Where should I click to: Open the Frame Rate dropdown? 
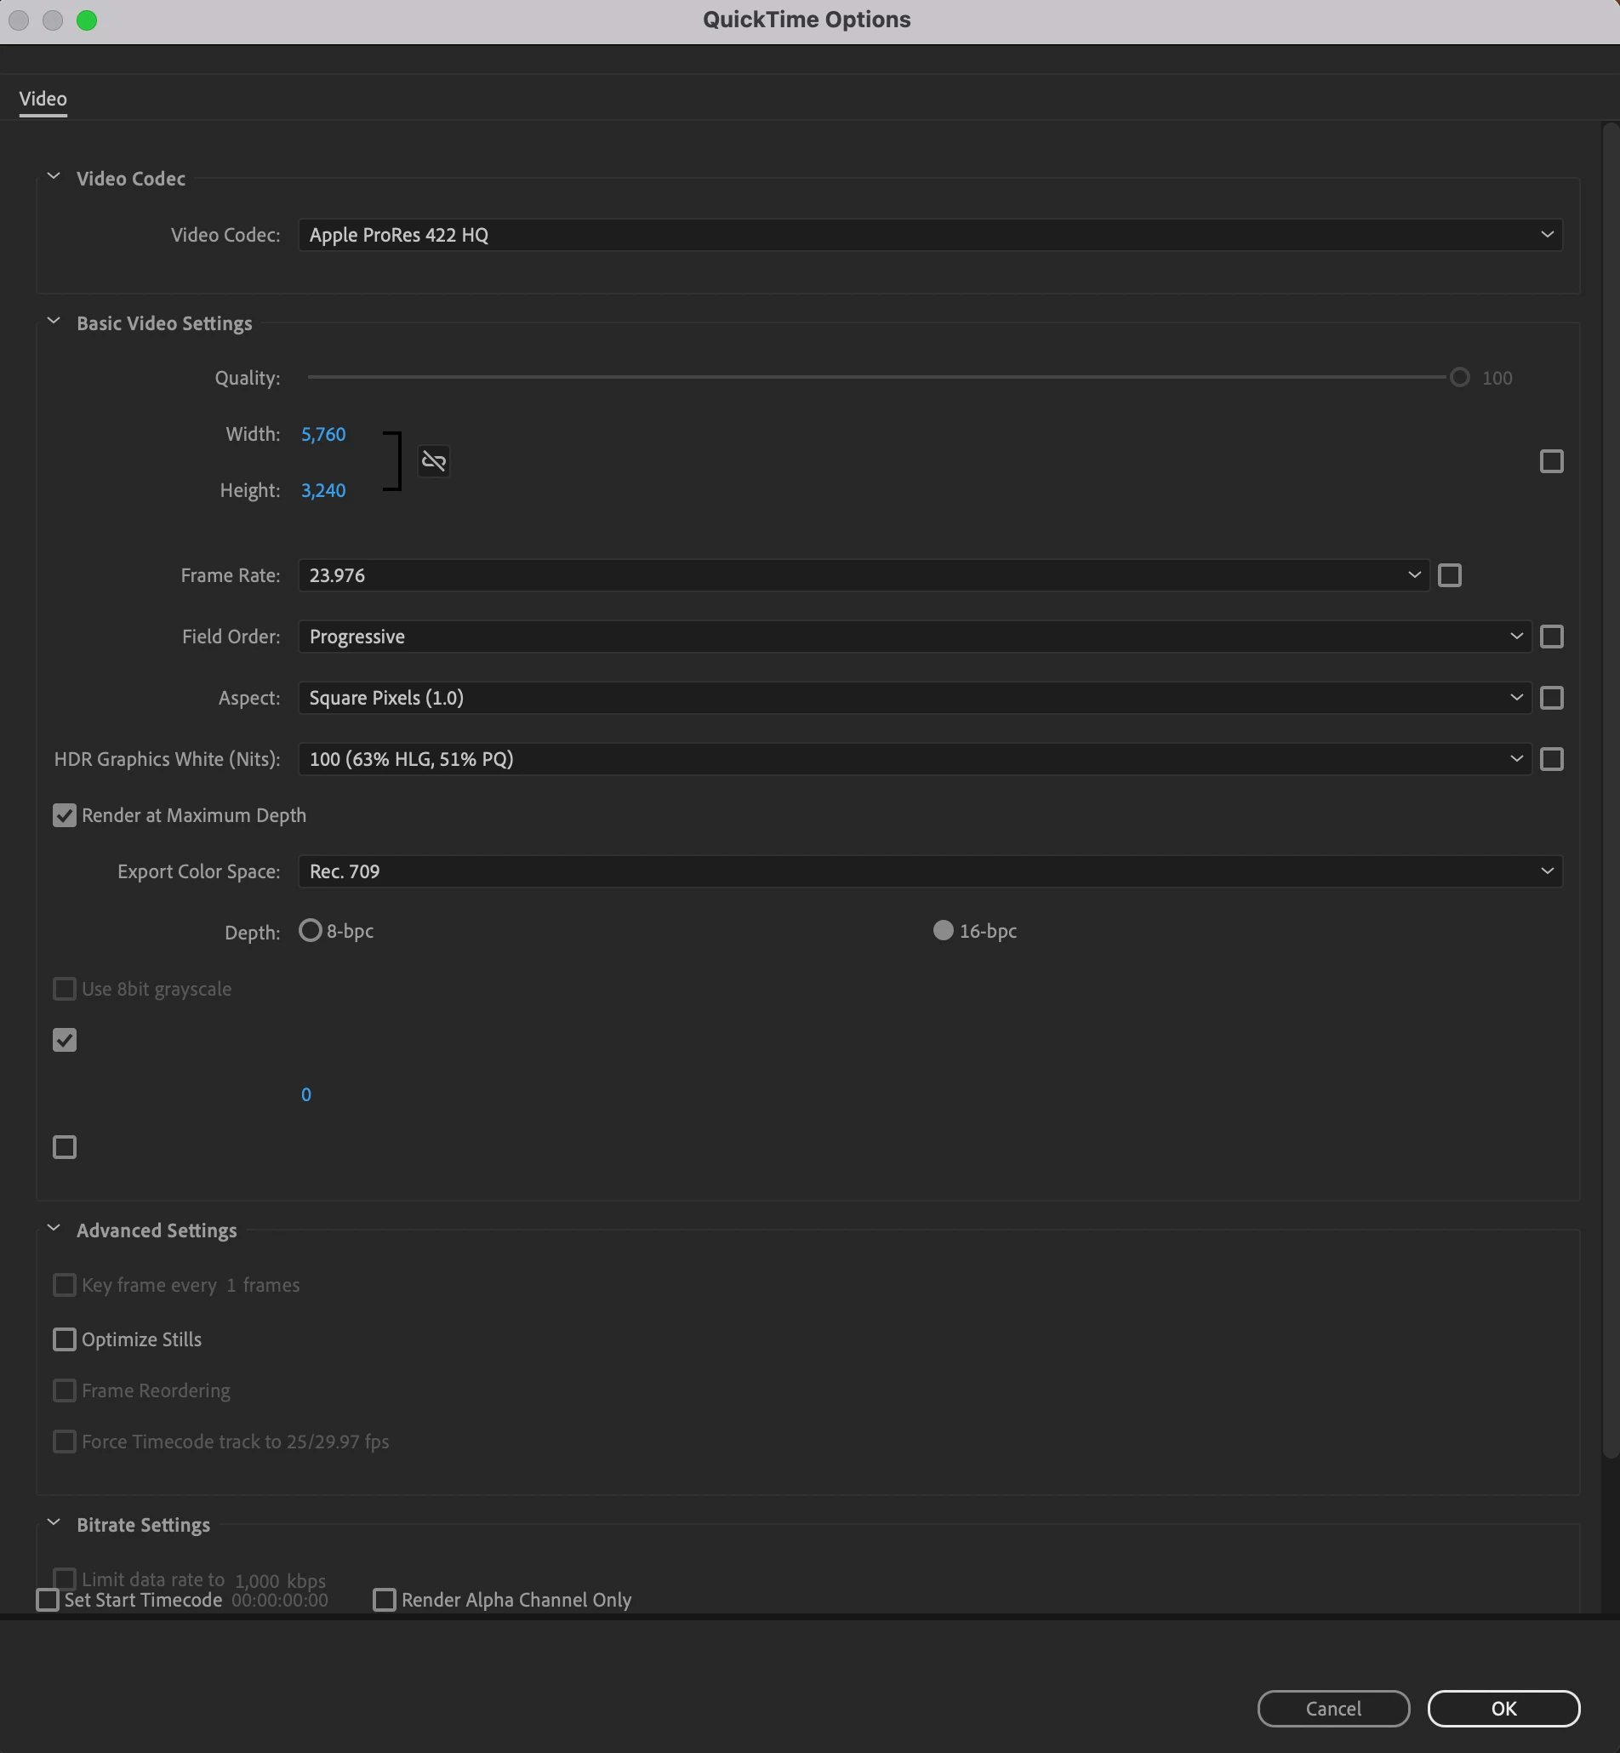pos(864,575)
